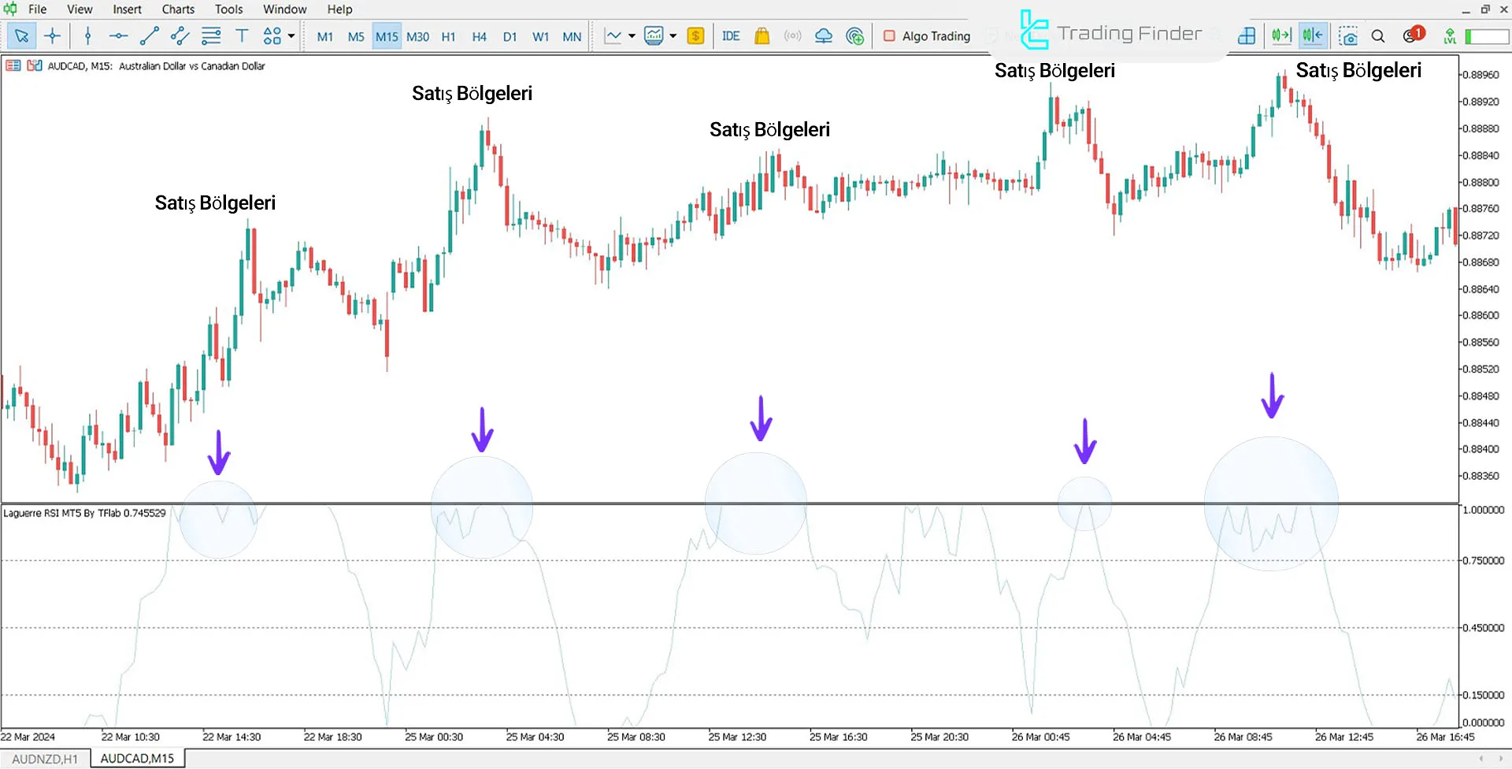Toggle Algo Trading on
The height and width of the screenshot is (769, 1512).
pyautogui.click(x=927, y=35)
